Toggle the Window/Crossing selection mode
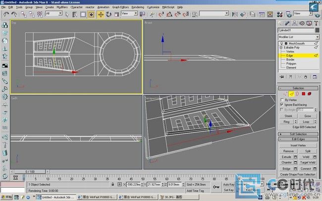 (91, 14)
